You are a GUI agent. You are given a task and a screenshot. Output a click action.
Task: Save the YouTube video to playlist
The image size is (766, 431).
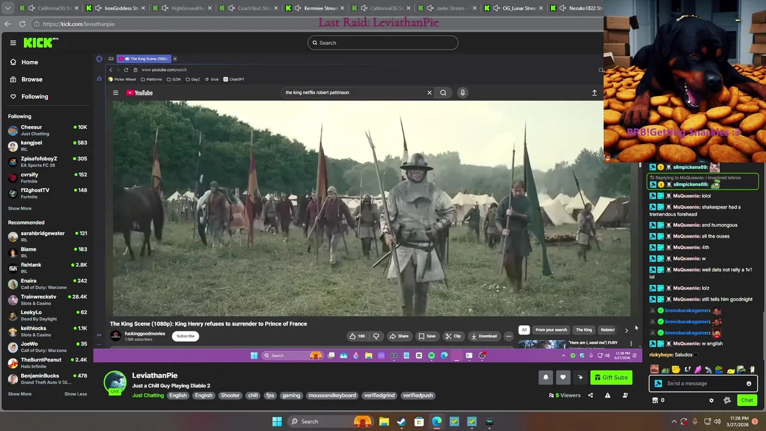pos(427,336)
